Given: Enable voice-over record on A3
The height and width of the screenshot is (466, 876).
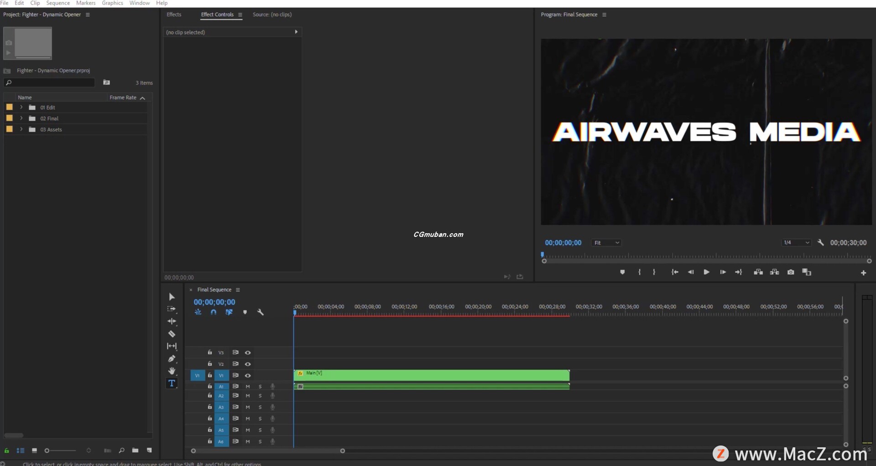Looking at the screenshot, I should coord(272,407).
